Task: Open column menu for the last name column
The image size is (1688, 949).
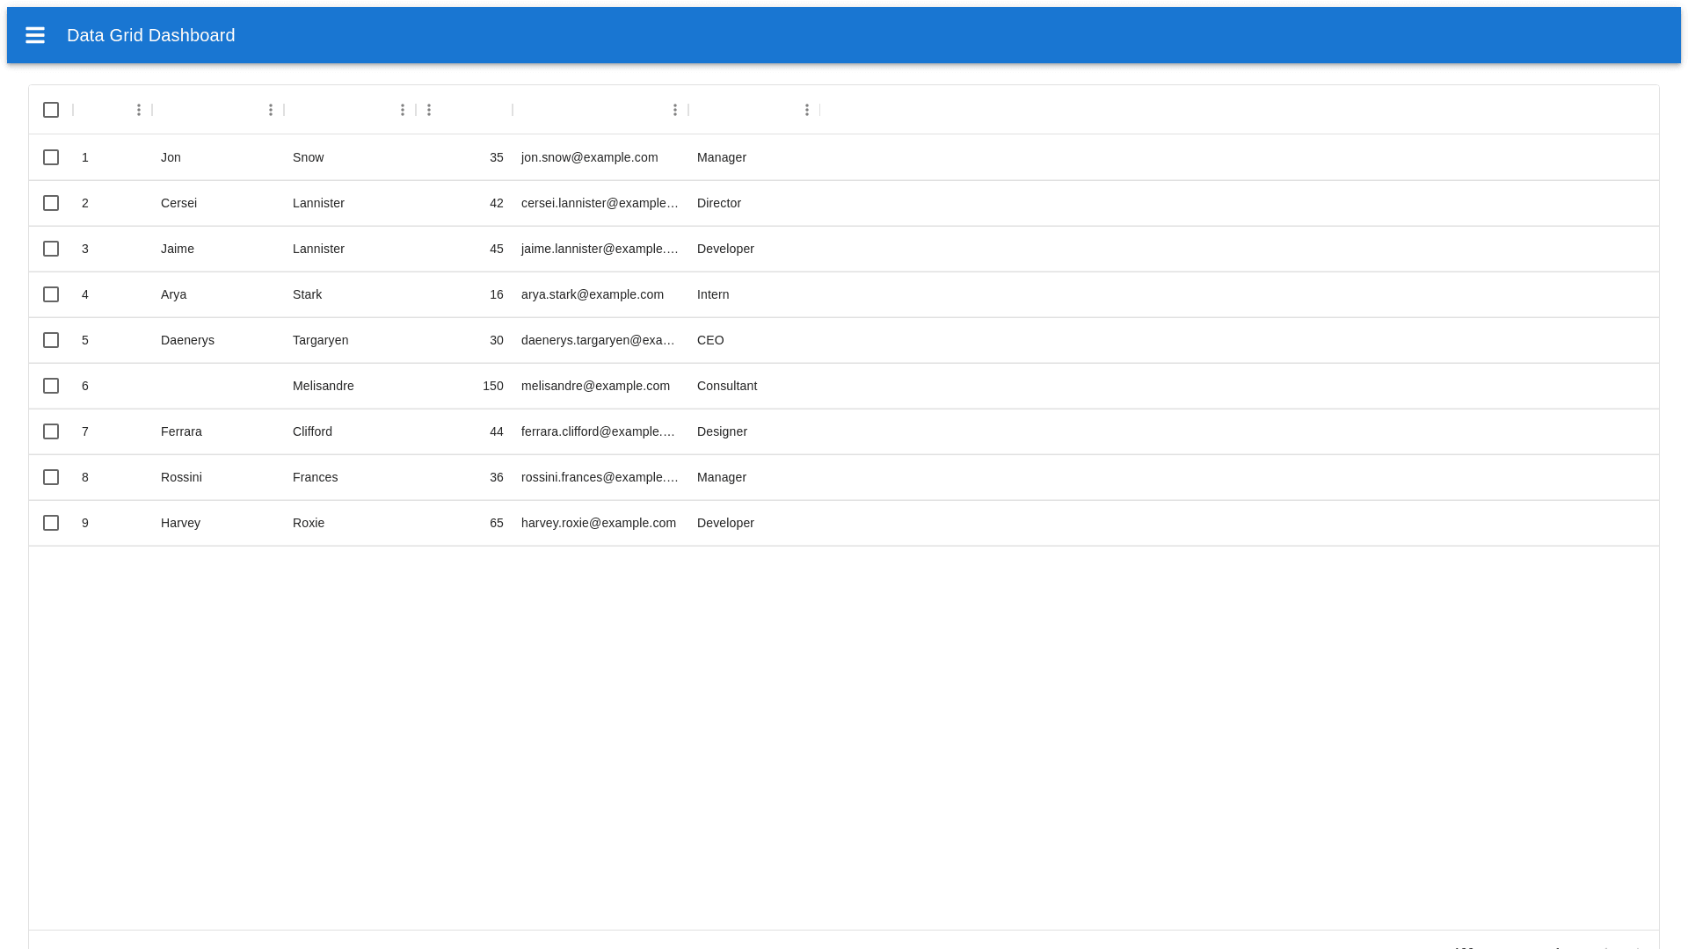Action: pyautogui.click(x=403, y=110)
